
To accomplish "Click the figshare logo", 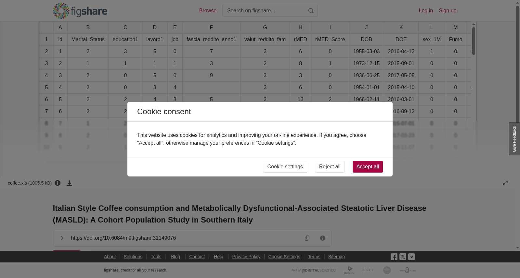I will (80, 11).
